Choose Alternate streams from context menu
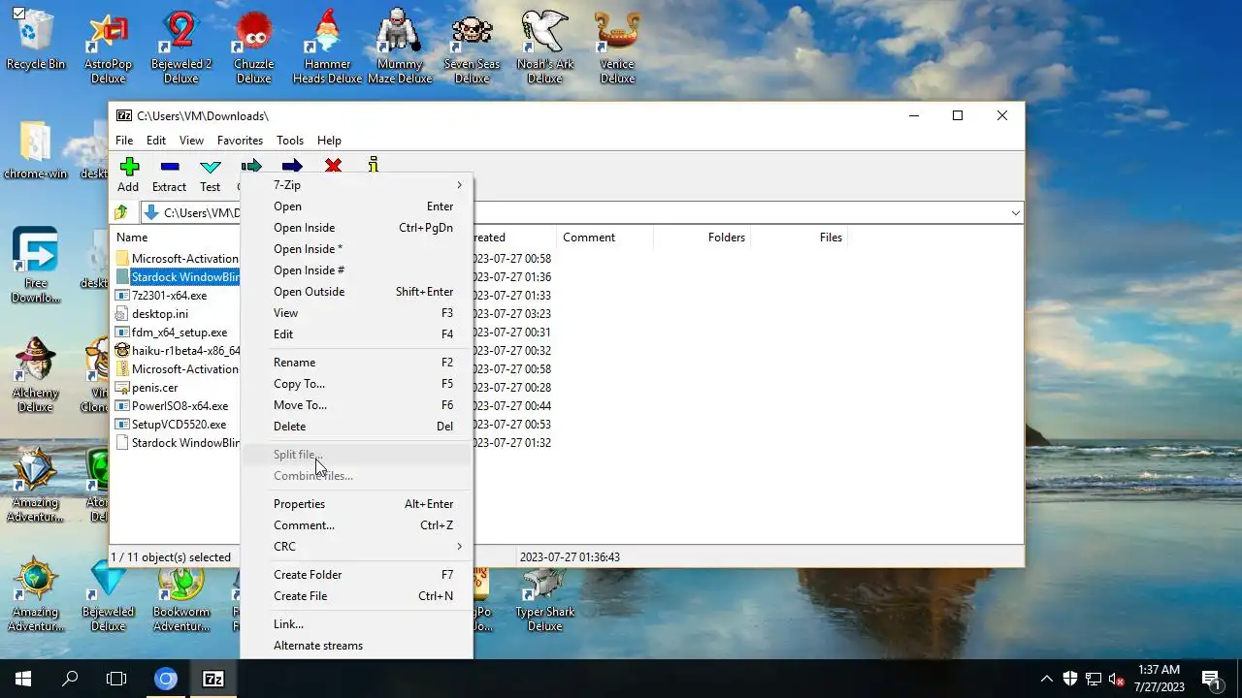The width and height of the screenshot is (1242, 698). [356, 646]
